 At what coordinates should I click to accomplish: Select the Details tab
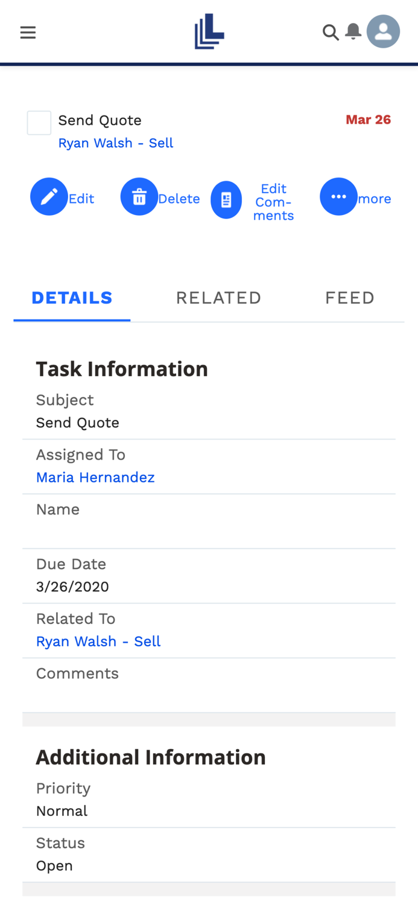pos(72,298)
